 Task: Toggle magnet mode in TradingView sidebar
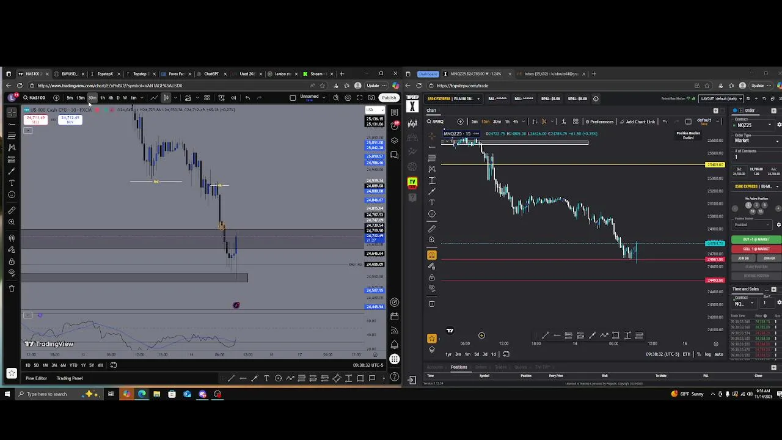(x=12, y=238)
